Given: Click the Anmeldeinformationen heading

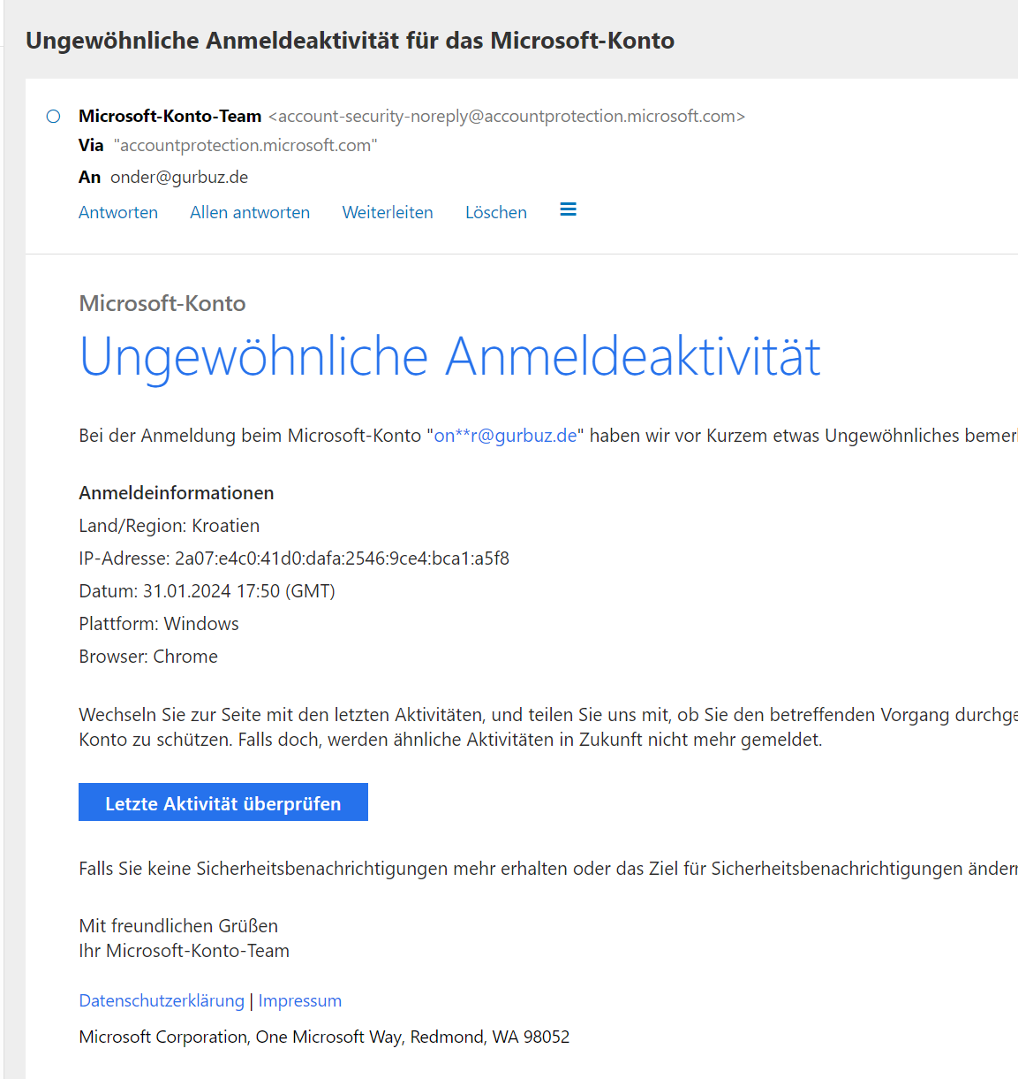Looking at the screenshot, I should point(177,493).
